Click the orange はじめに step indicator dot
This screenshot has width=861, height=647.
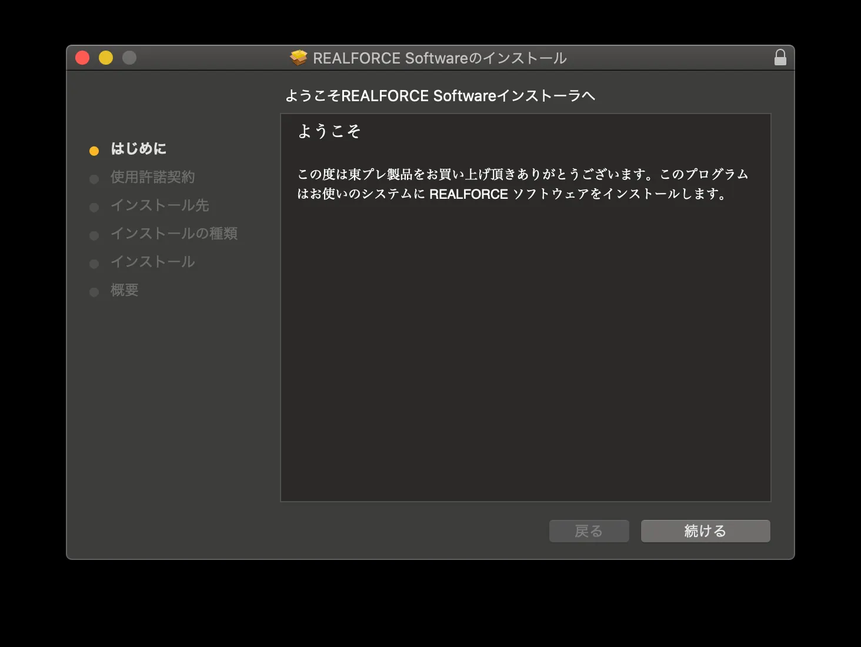94,150
